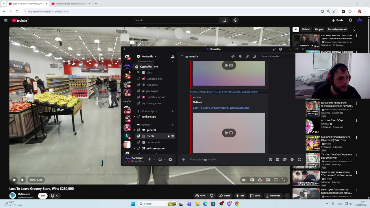Viewport: 370px width, 208px height.
Task: Edit -media channel settings gear
Action: (x=173, y=136)
